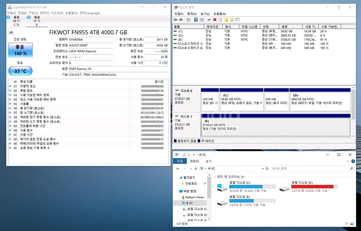Select the 100 MB EFI partition block on Disk 0
Screen dimensions: 361x231
point(210,99)
